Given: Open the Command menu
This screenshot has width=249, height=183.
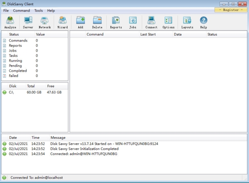Looking at the screenshot, I should (x=22, y=10).
